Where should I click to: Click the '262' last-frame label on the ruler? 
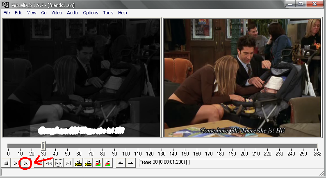coord(317,154)
